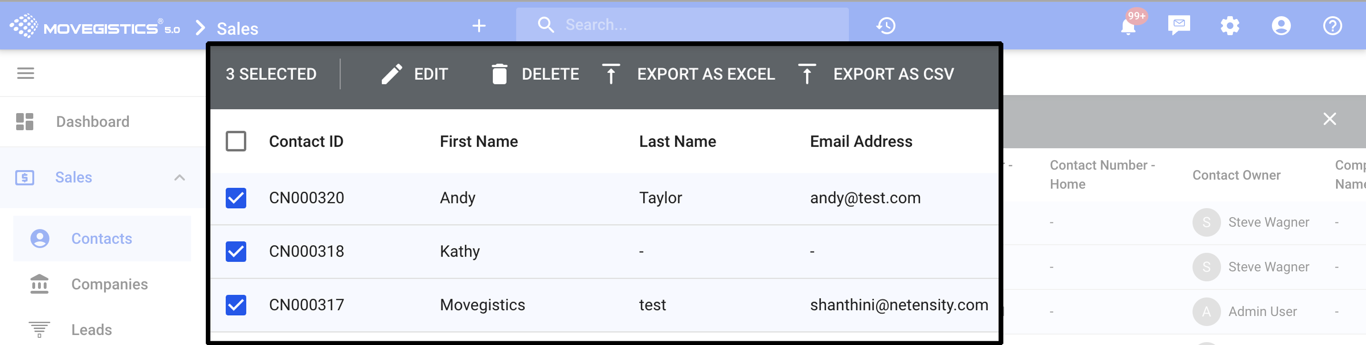Click Export as Excel button
The width and height of the screenshot is (1366, 345).
point(689,74)
